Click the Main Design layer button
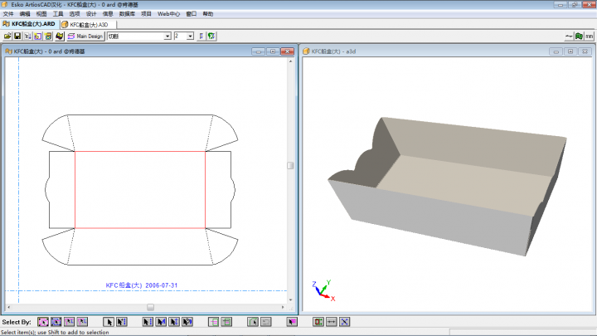This screenshot has width=597, height=336. pyautogui.click(x=85, y=37)
